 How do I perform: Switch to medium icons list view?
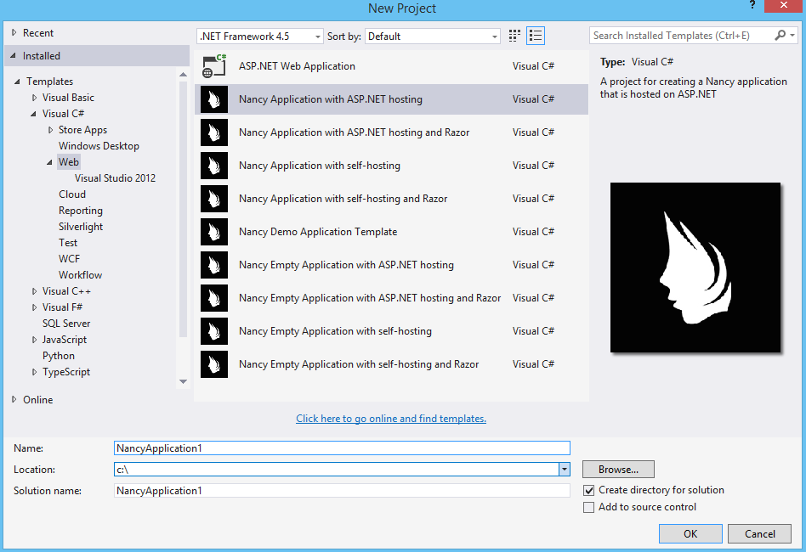536,36
